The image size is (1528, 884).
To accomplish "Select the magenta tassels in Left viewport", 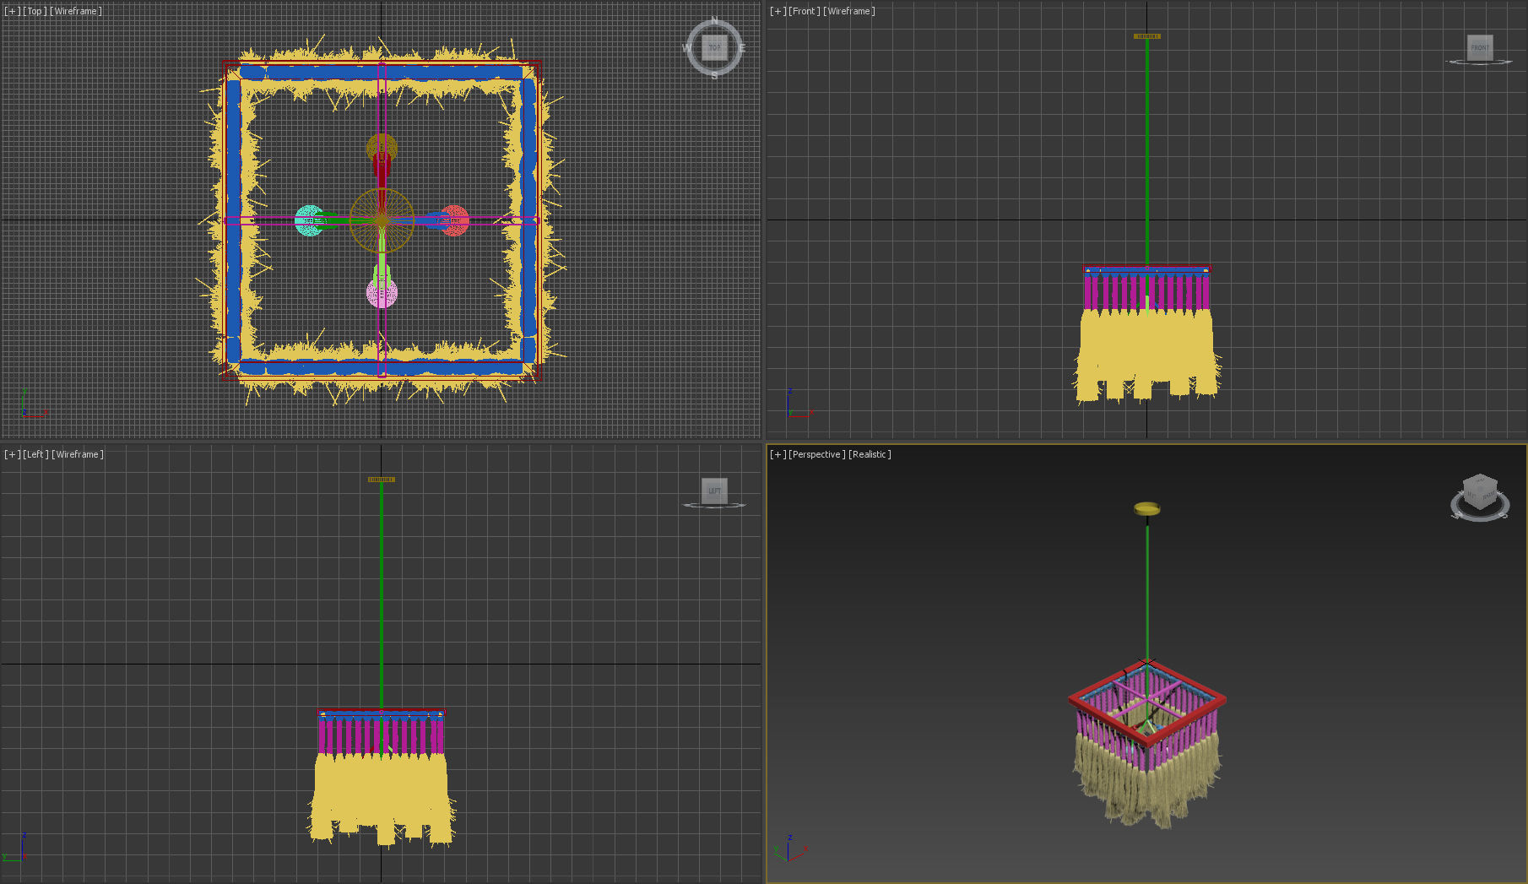I will [382, 735].
